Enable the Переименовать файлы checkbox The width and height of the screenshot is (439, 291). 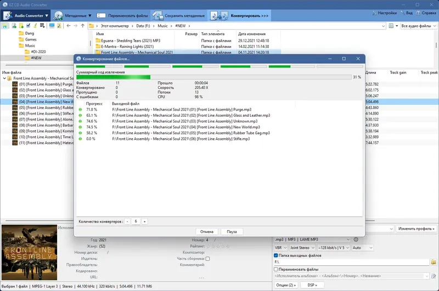276,269
